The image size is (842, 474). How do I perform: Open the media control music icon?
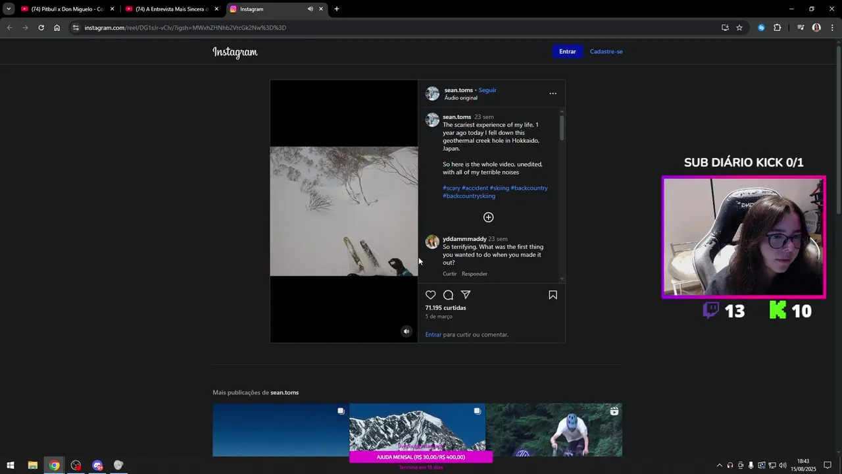[x=801, y=28]
